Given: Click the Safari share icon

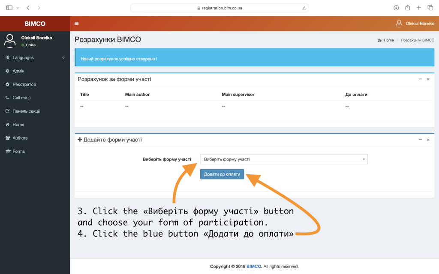Looking at the screenshot, I should pyautogui.click(x=408, y=8).
